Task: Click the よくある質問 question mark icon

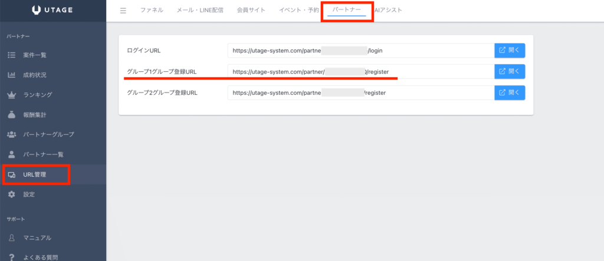Action: [12, 257]
